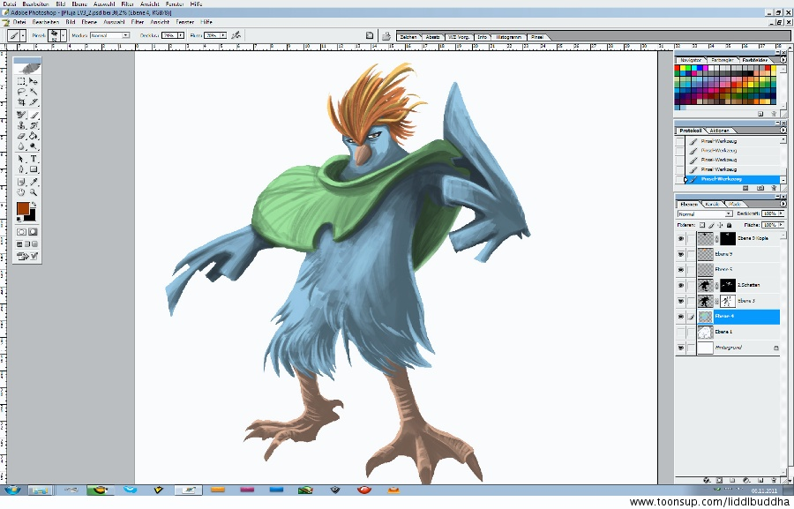The height and width of the screenshot is (509, 794).
Task: Open the tool preset picker arrow
Action: [x=23, y=35]
